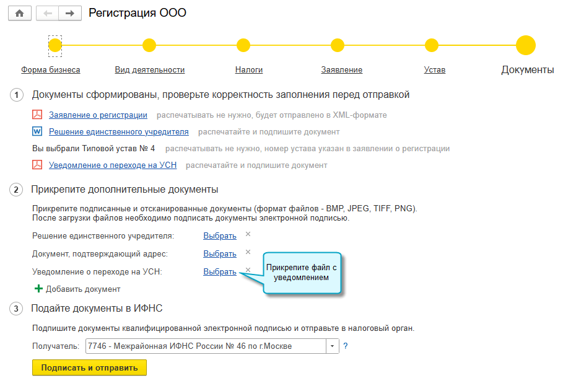Open the recipient tax office dropdown
Viewport: 563px width, 391px height.
click(333, 346)
